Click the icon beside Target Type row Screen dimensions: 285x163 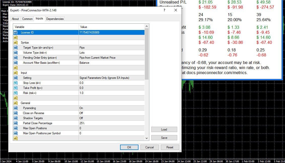(16, 48)
